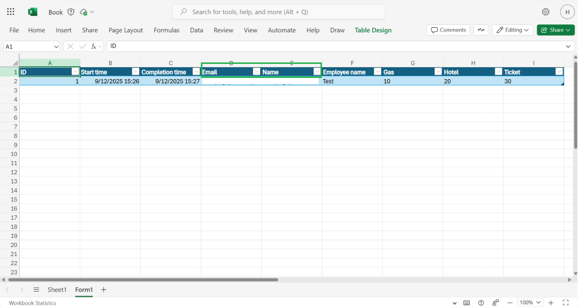The width and height of the screenshot is (579, 308).
Task: Open the account profile circle H
Action: click(567, 12)
